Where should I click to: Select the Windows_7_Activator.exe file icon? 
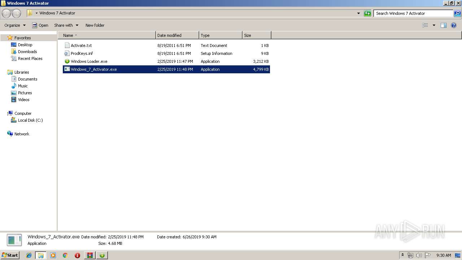67,69
